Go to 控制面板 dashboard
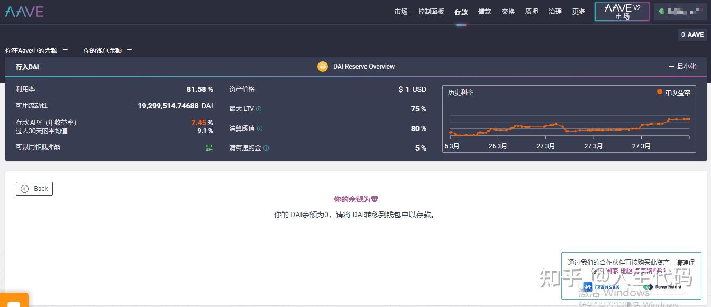 pyautogui.click(x=431, y=12)
